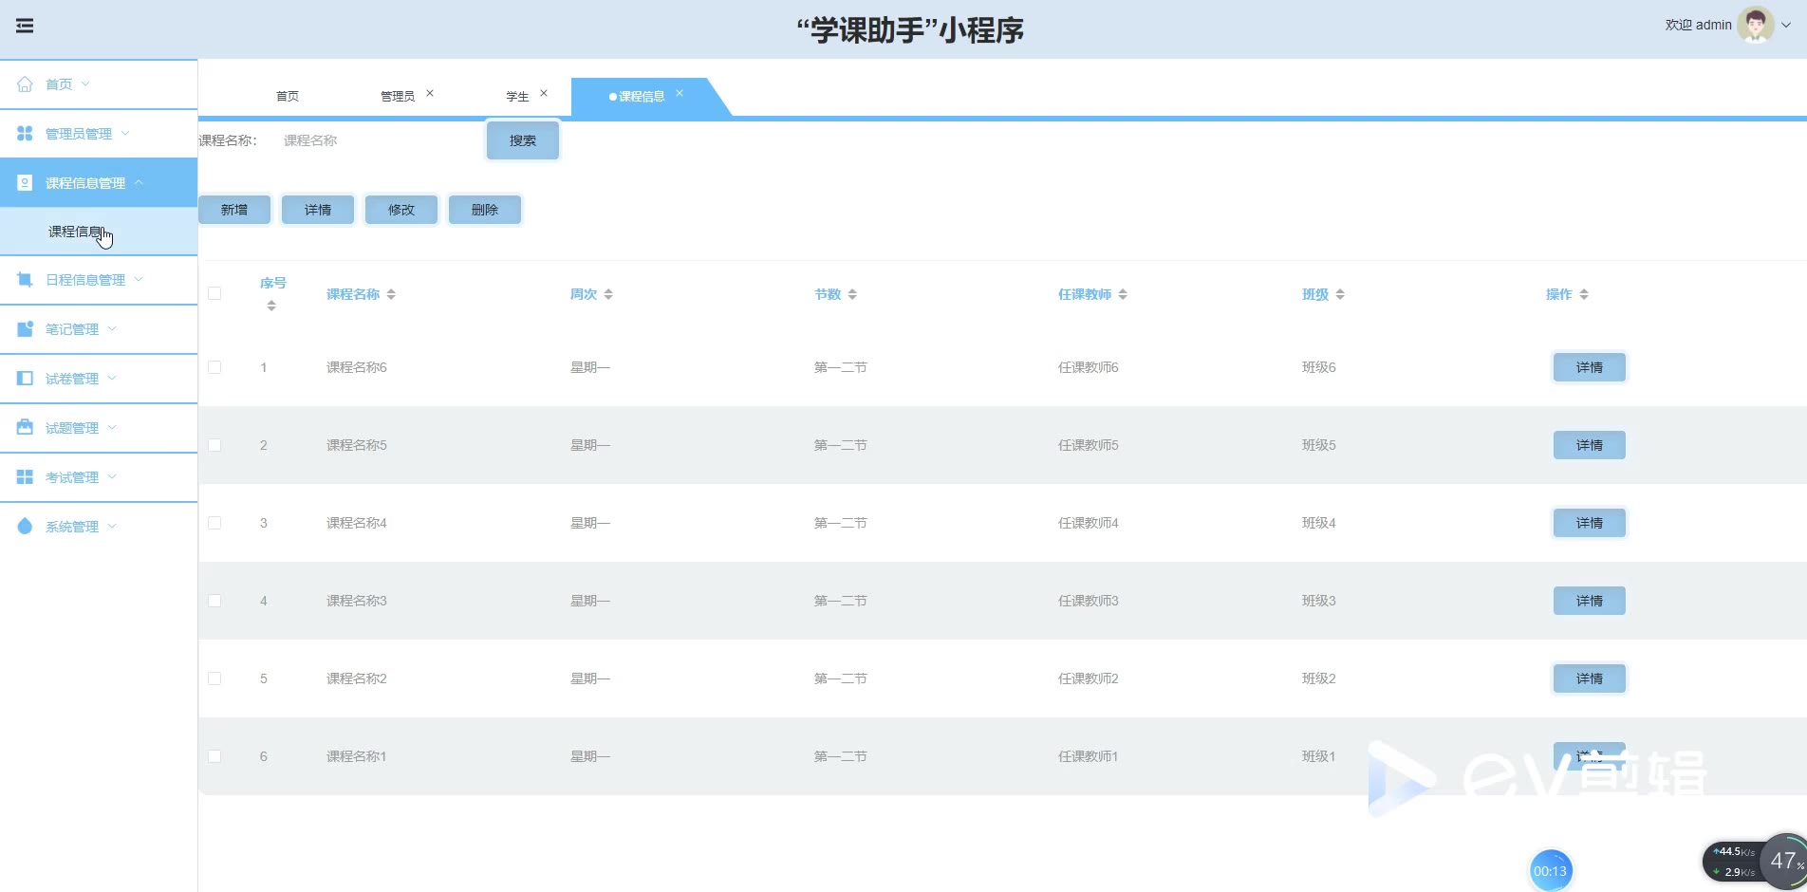Switch to the 学生 tab
The width and height of the screenshot is (1807, 892).
tap(517, 96)
